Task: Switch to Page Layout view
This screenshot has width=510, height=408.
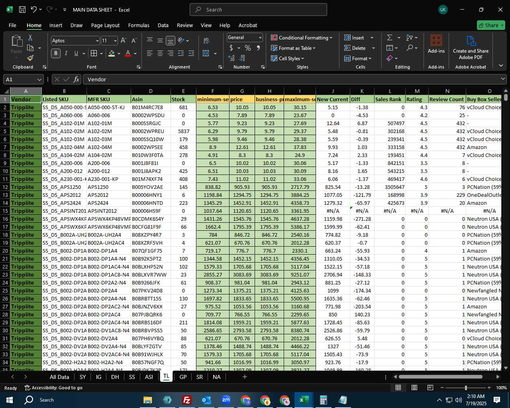Action: (414, 388)
